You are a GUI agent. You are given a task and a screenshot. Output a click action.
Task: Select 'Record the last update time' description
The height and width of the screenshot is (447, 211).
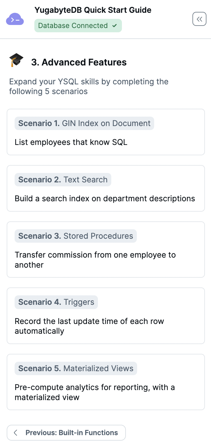coord(89,326)
